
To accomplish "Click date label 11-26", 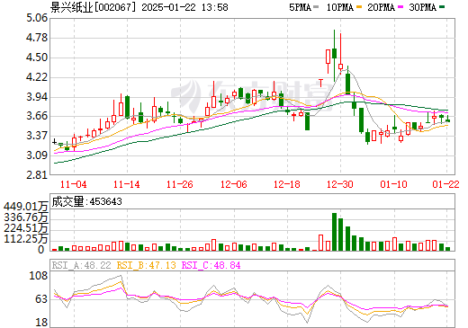I will 180,184.
